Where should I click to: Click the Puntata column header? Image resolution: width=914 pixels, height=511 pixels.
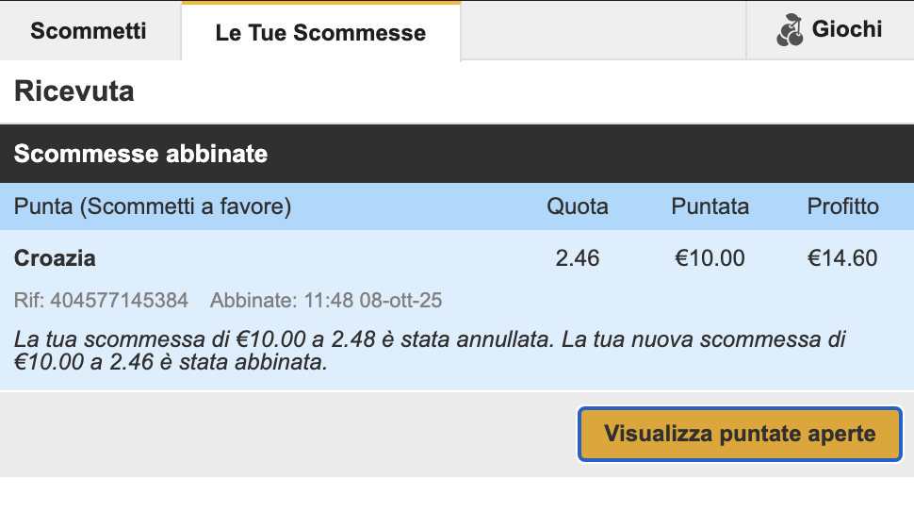click(710, 206)
